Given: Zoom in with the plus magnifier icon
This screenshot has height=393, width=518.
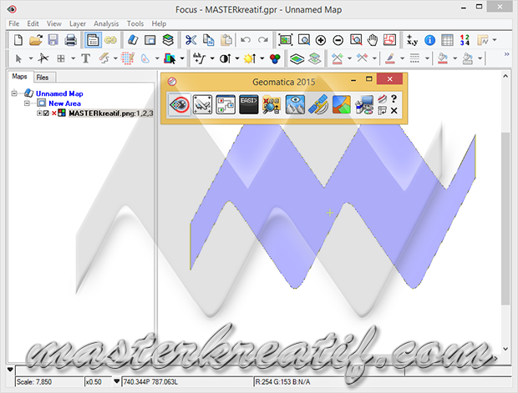Looking at the screenshot, I should (x=321, y=40).
